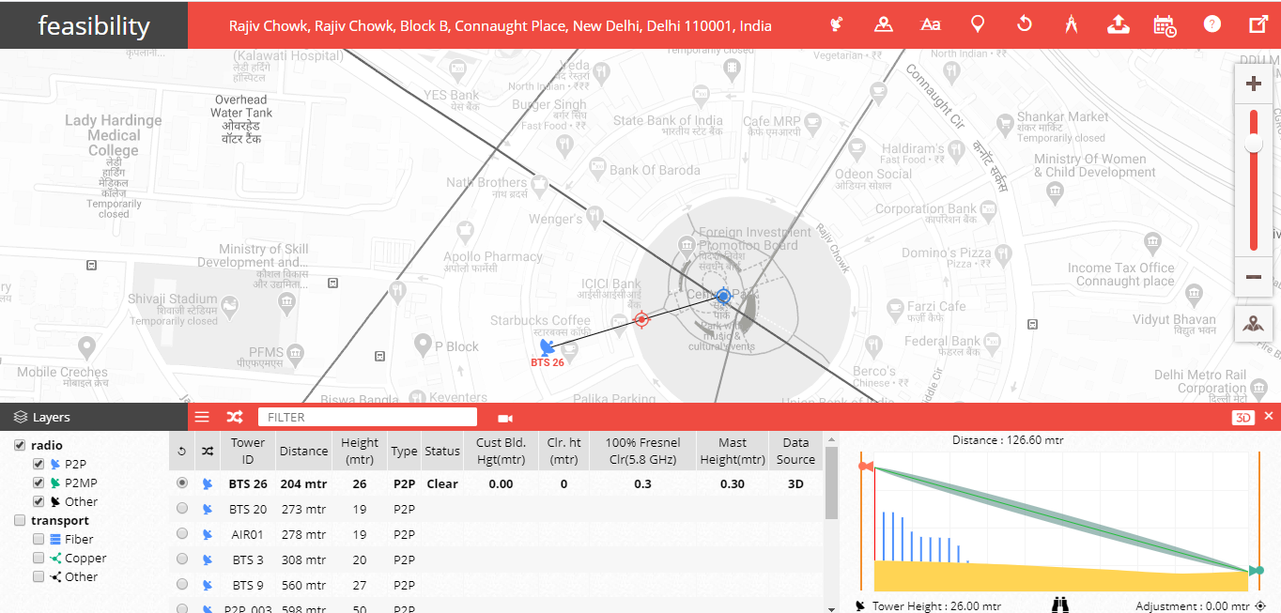Click the shuffle column header icon
1281x613 pixels.
(x=208, y=452)
